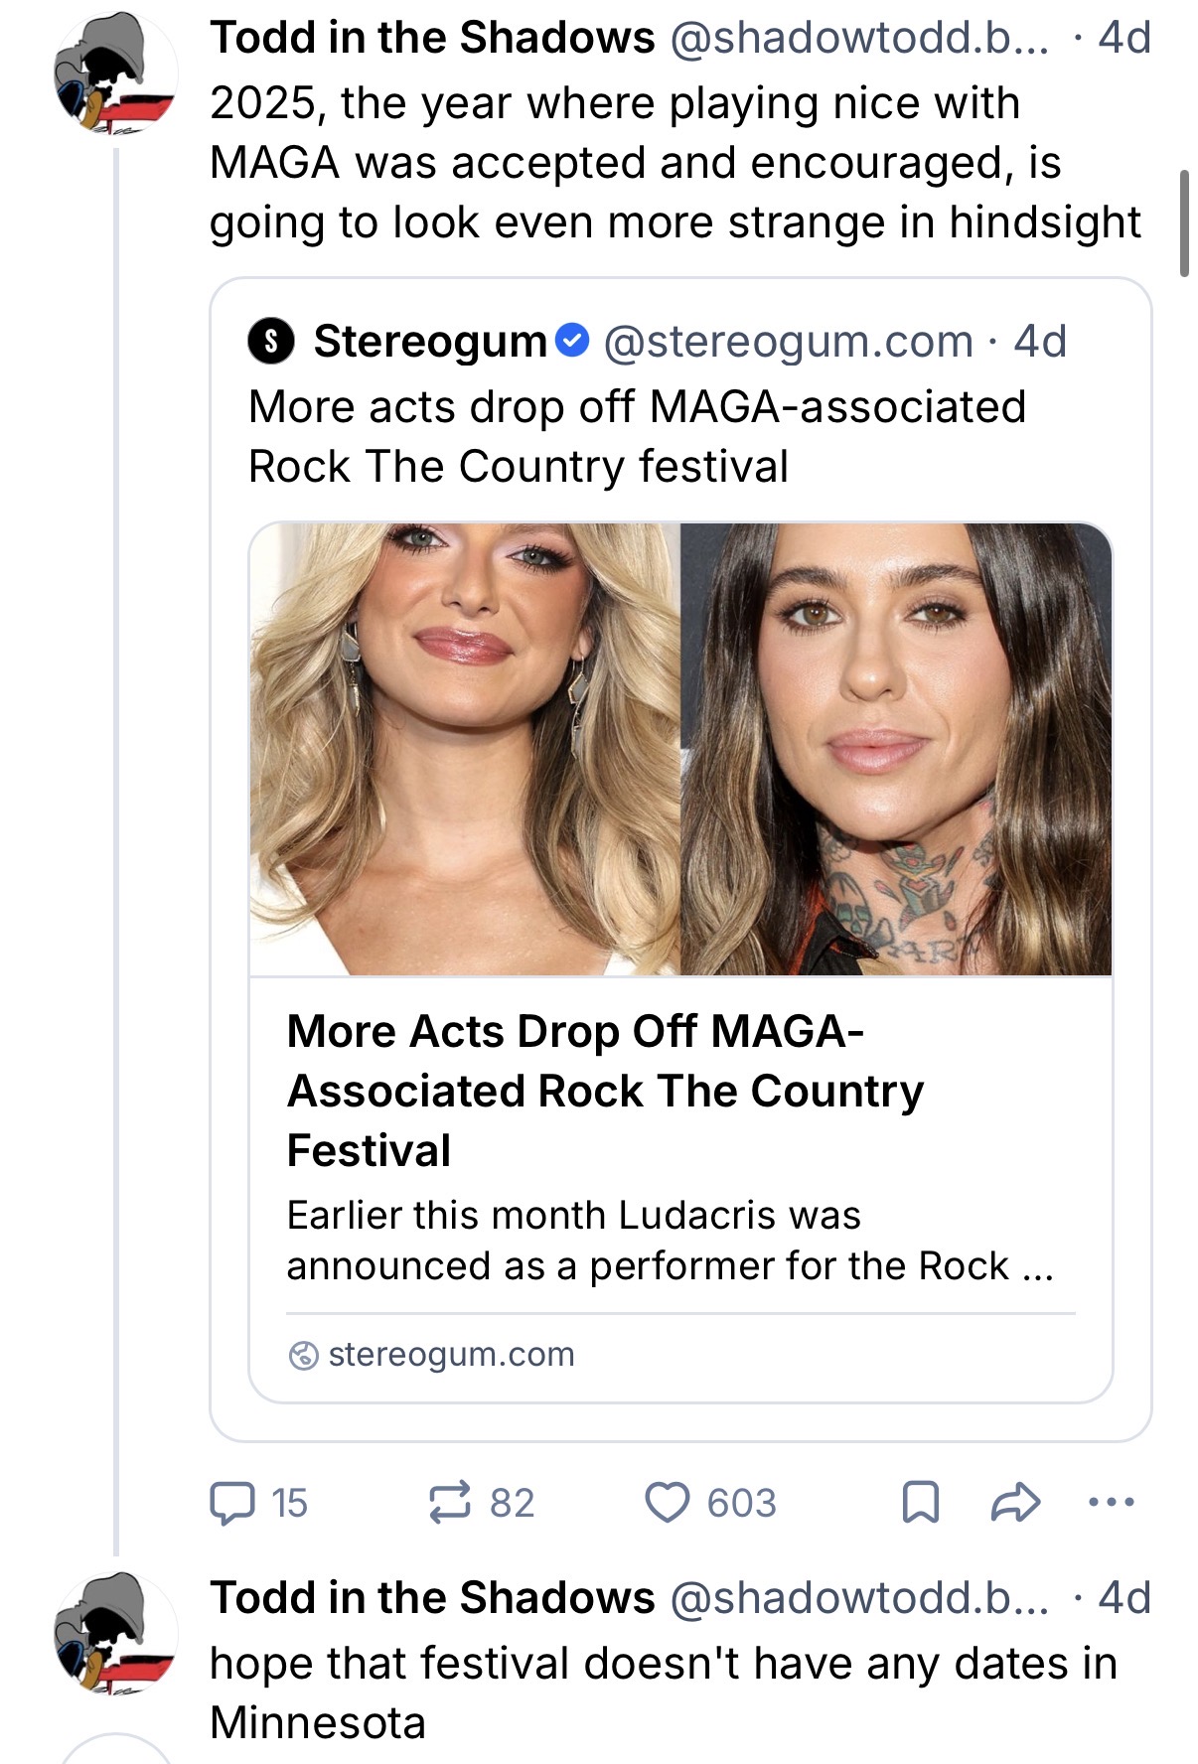
Task: Tap Todd in the Shadows avatar at top
Action: pyautogui.click(x=115, y=74)
